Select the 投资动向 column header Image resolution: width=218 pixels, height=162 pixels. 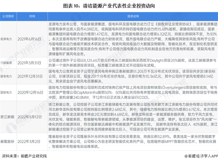pos(133,17)
